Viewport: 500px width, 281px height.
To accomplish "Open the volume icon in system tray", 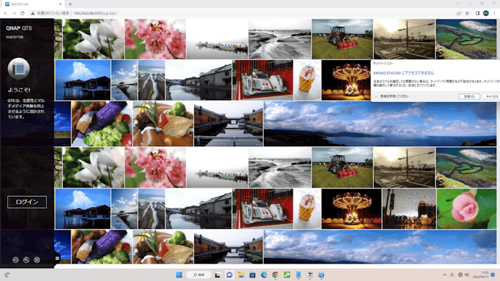I will 467,274.
